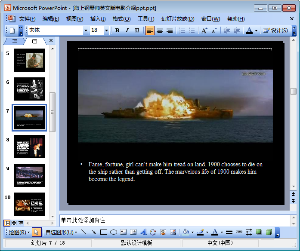Select the Line drawing tool
The height and width of the screenshot is (251, 300).
click(84, 233)
